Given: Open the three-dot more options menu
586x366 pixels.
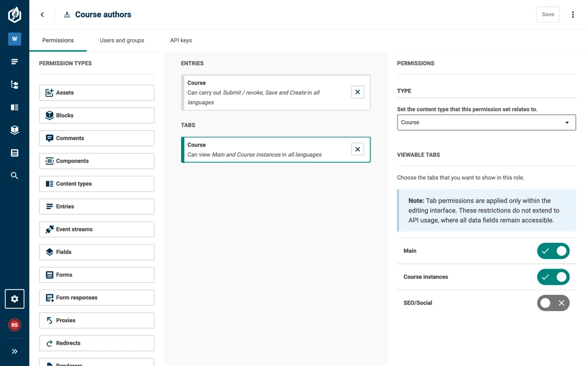Looking at the screenshot, I should (x=573, y=15).
